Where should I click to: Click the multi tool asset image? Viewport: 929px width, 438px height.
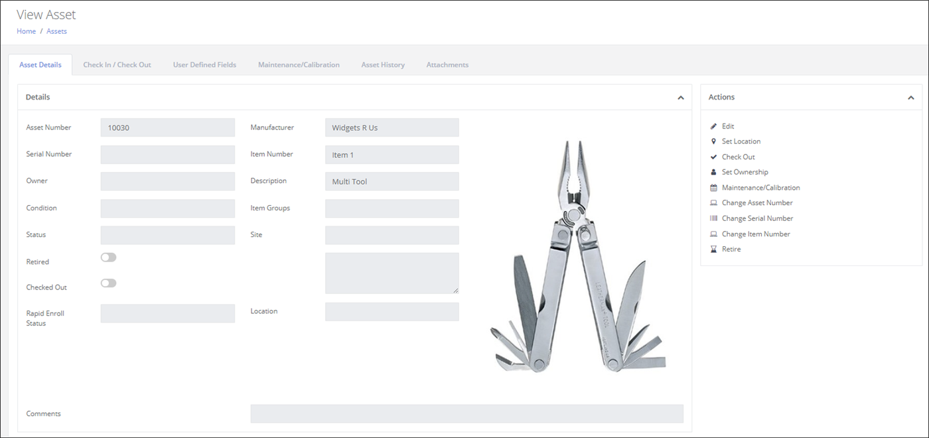point(577,256)
